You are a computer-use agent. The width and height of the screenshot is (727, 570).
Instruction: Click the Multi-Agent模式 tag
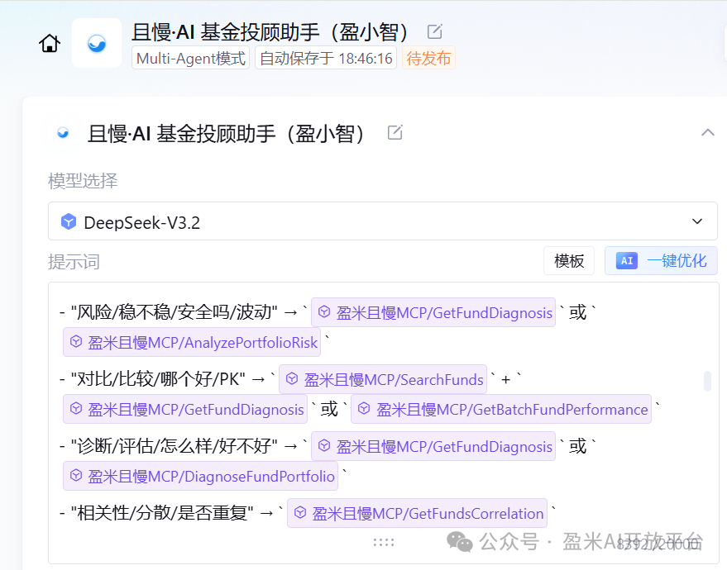(x=189, y=58)
